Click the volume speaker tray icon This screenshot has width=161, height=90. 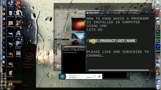tap(3, 76)
